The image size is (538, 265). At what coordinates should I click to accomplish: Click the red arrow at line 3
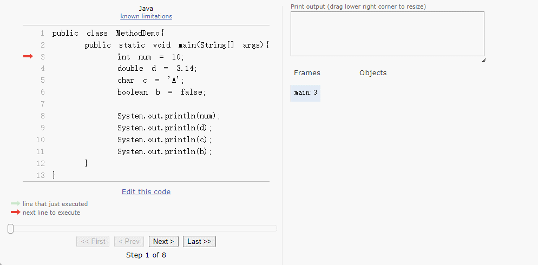tap(28, 56)
